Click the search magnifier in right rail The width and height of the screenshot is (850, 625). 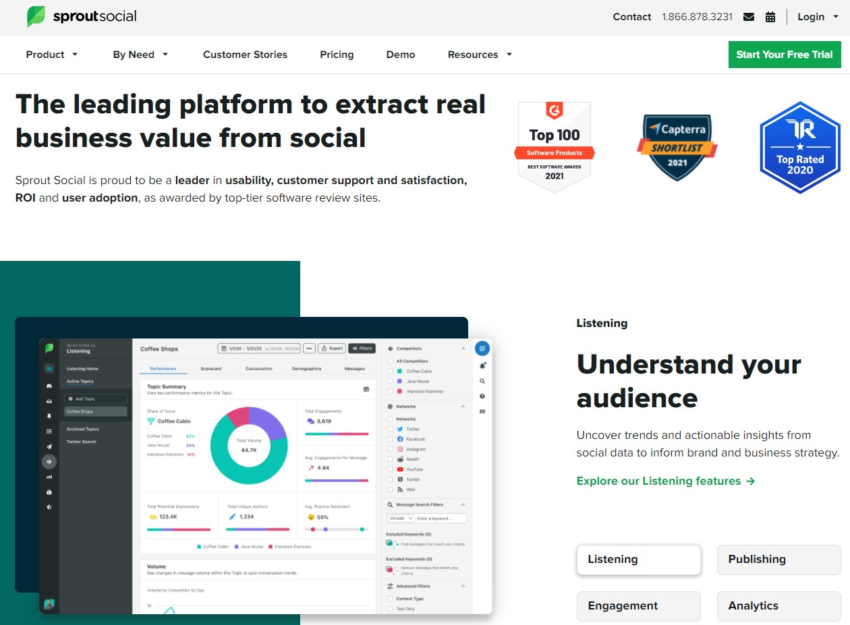482,381
